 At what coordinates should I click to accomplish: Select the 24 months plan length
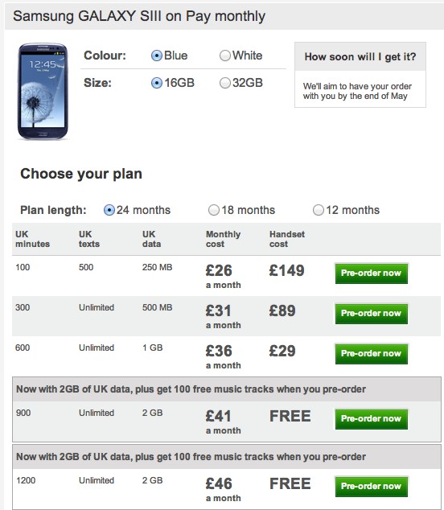click(x=109, y=210)
